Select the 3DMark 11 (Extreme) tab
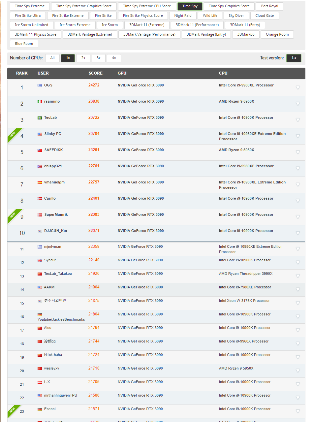The width and height of the screenshot is (312, 422). (x=147, y=25)
